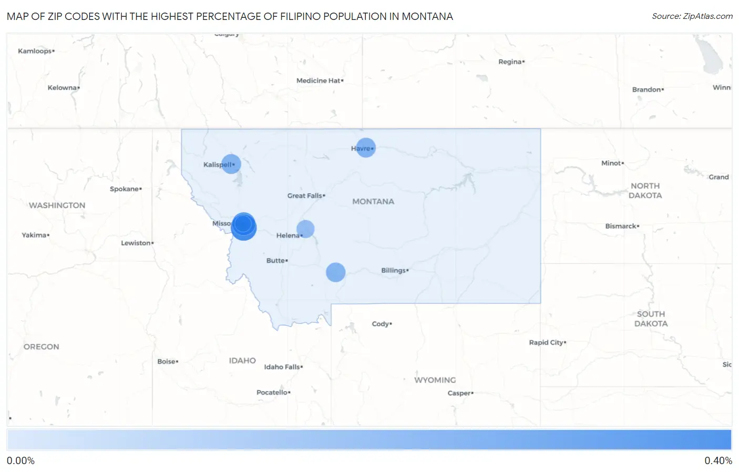Click the bubble marker west of Billings
This screenshot has width=739, height=472.
[335, 272]
